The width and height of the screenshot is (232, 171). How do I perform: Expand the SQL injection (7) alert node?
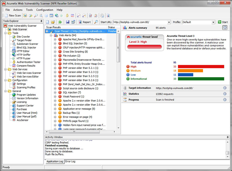click(x=55, y=92)
